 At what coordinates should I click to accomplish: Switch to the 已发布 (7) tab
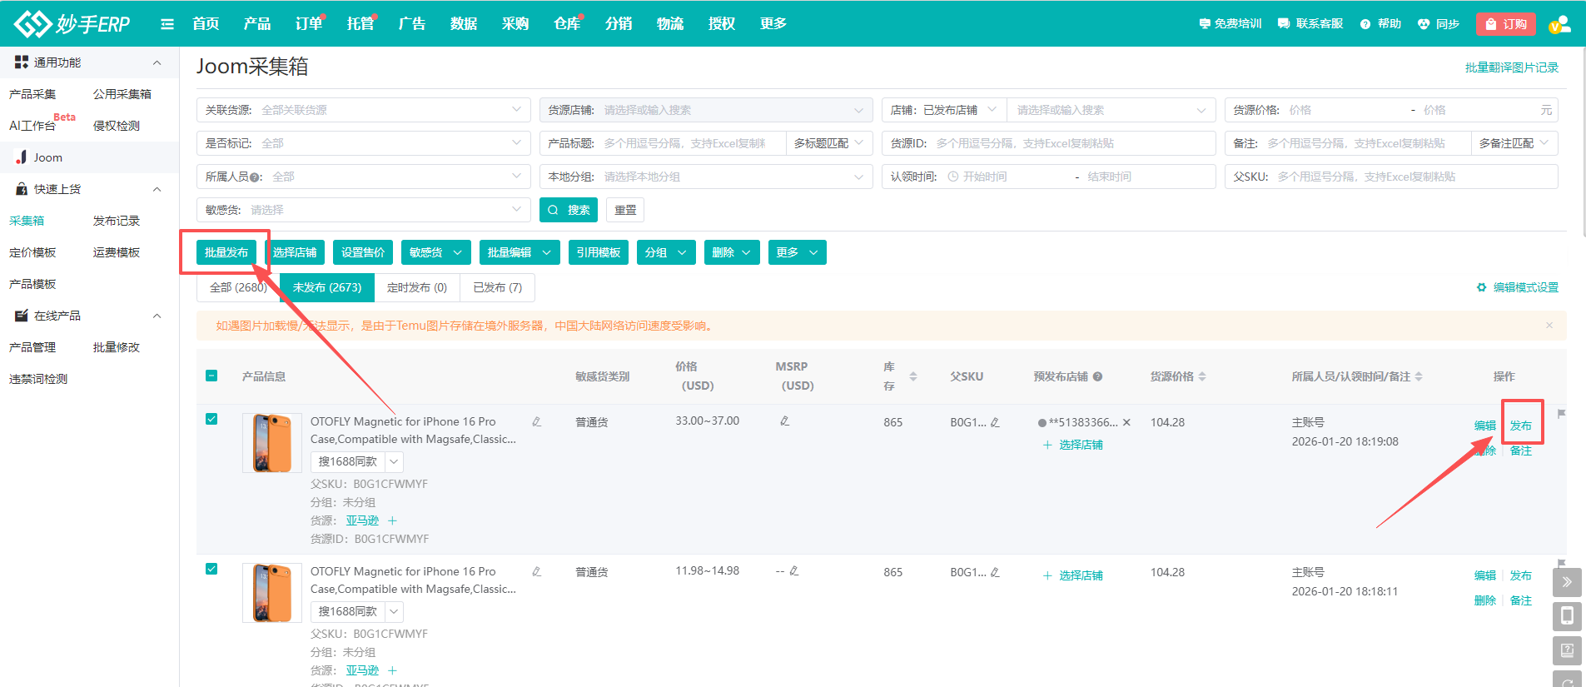(x=497, y=287)
